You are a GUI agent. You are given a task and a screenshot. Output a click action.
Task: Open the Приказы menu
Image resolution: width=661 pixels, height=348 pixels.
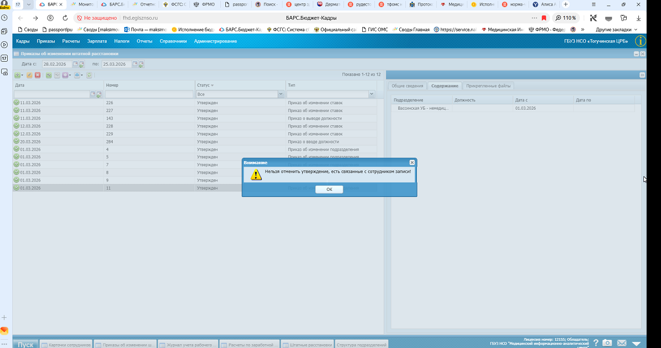coord(45,41)
